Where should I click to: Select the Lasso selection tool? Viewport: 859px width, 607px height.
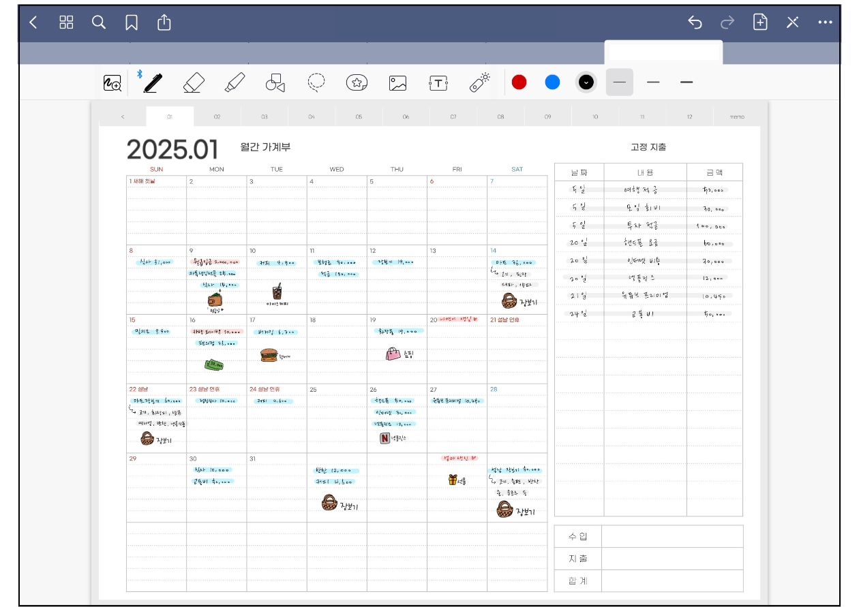pyautogui.click(x=316, y=83)
